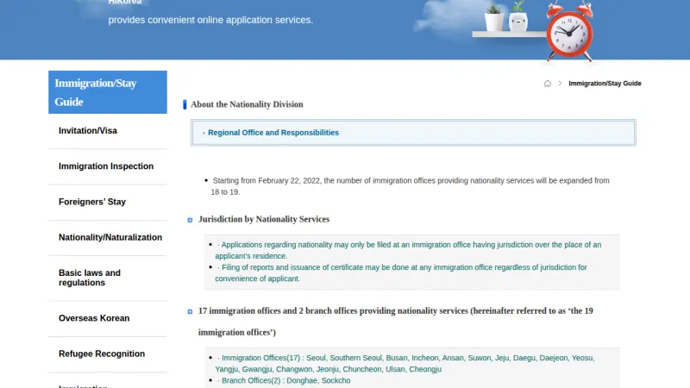
Task: Open Foreigners' Stay in the sidebar
Action: click(92, 202)
